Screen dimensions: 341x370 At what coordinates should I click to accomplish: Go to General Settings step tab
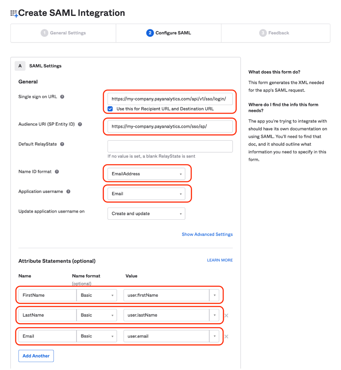click(x=64, y=33)
